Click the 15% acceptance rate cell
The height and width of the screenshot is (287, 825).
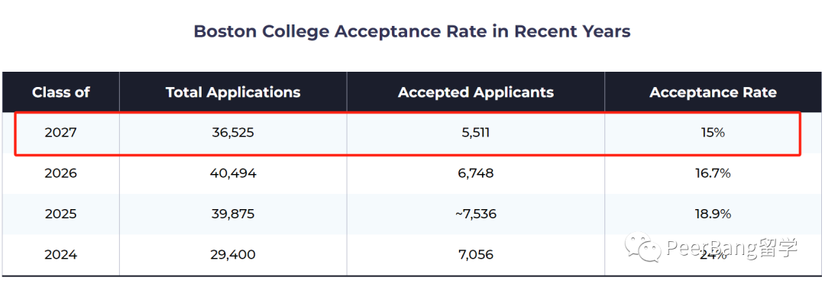tap(713, 133)
